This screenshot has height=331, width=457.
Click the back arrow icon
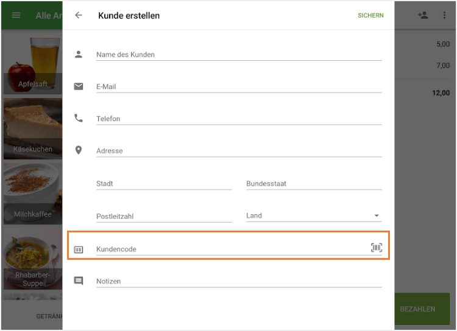(x=79, y=15)
